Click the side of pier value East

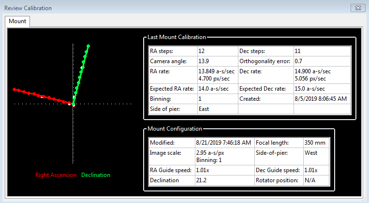pyautogui.click(x=204, y=109)
